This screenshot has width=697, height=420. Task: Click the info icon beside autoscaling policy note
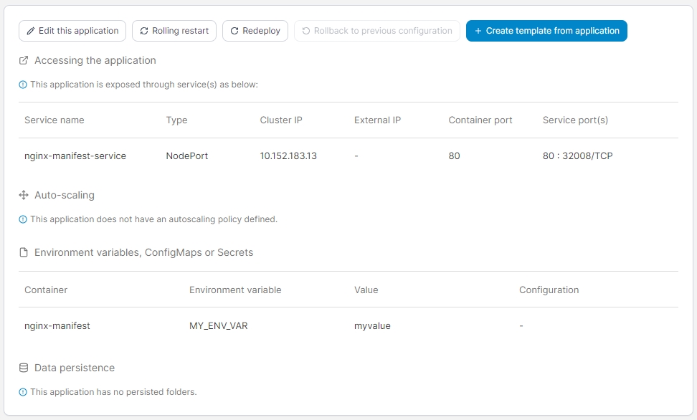click(23, 219)
